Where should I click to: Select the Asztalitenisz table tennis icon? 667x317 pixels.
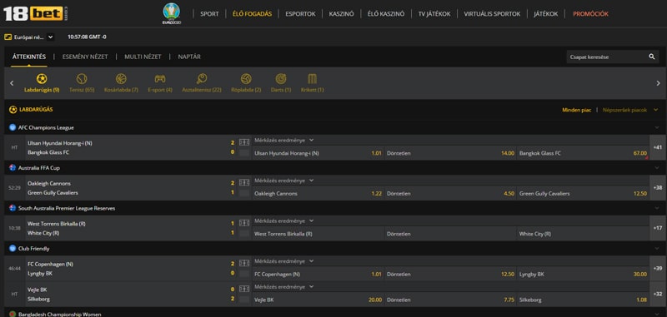pos(202,79)
